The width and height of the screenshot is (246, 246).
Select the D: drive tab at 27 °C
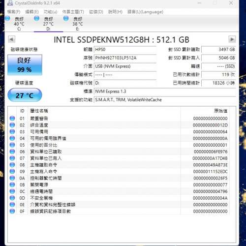coord(48,24)
